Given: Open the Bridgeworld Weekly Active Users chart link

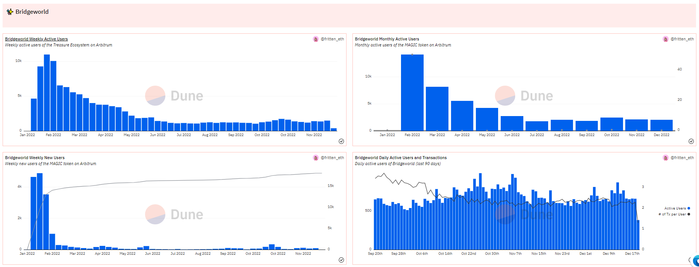Looking at the screenshot, I should tap(36, 39).
